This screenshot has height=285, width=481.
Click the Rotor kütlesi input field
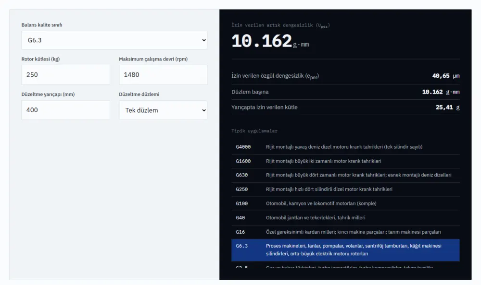click(65, 75)
